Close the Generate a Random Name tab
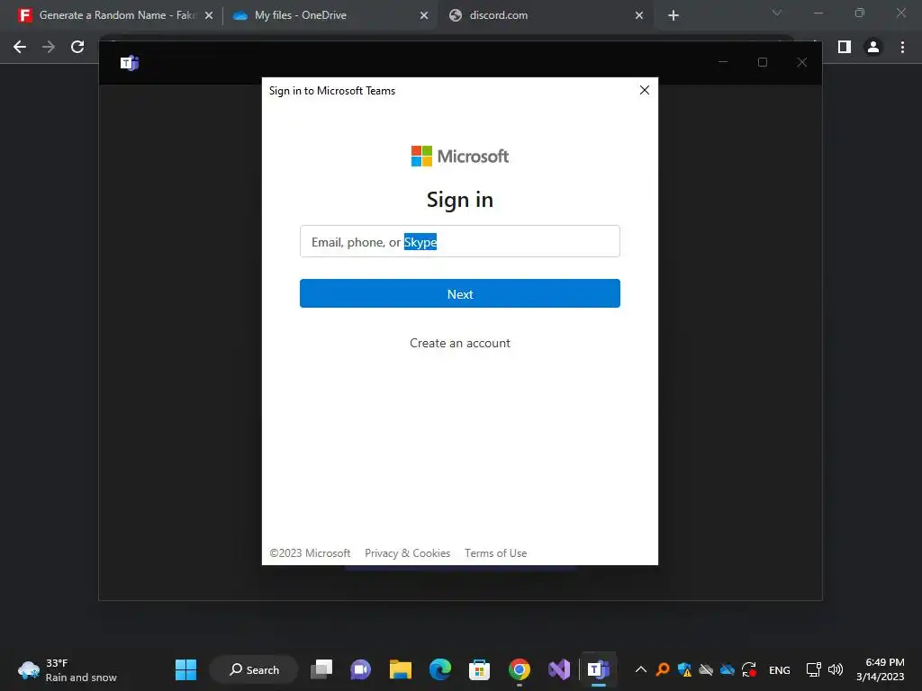 (x=209, y=15)
